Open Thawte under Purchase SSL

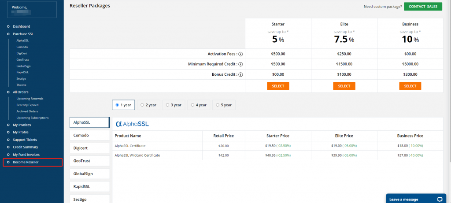pos(21,85)
